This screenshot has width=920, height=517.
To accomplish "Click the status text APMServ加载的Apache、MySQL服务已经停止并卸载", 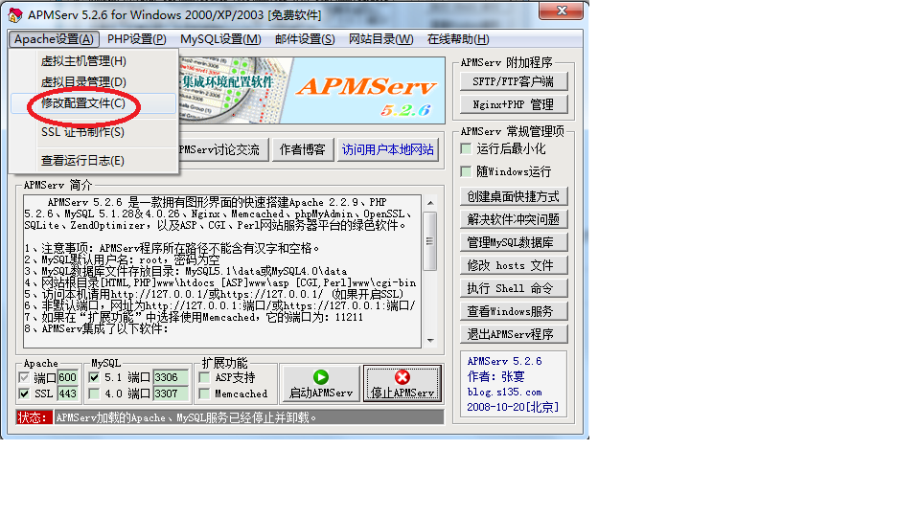I will click(187, 418).
